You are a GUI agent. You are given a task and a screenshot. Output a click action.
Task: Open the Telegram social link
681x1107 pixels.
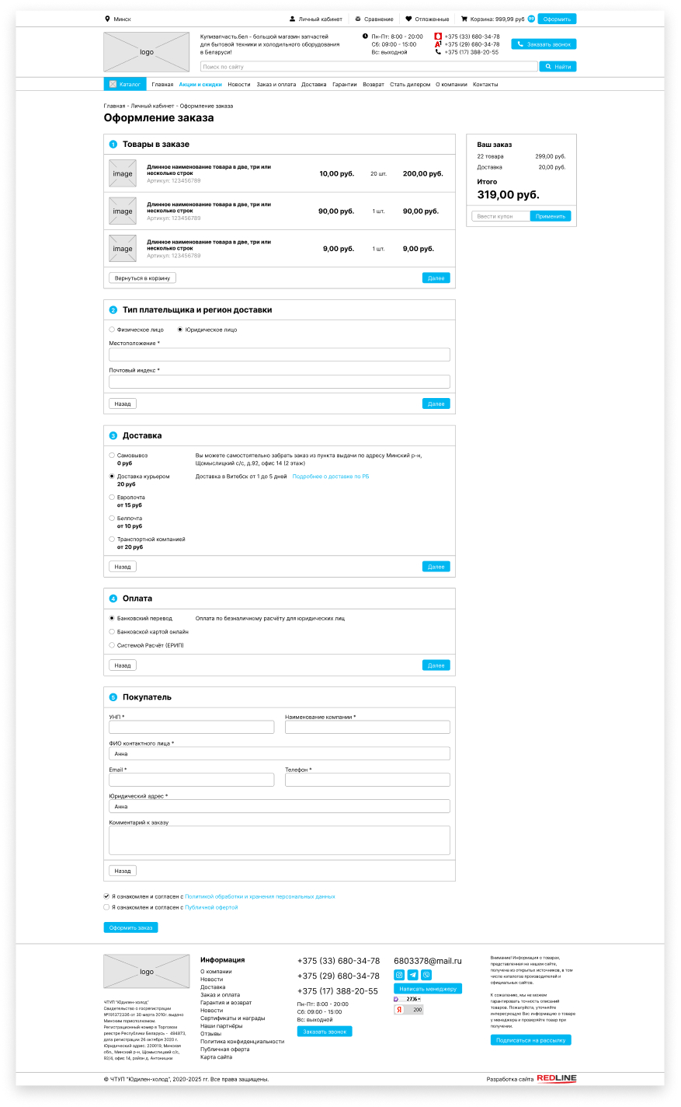pyautogui.click(x=413, y=975)
